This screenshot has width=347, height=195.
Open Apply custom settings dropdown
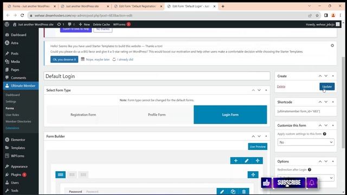(x=306, y=142)
